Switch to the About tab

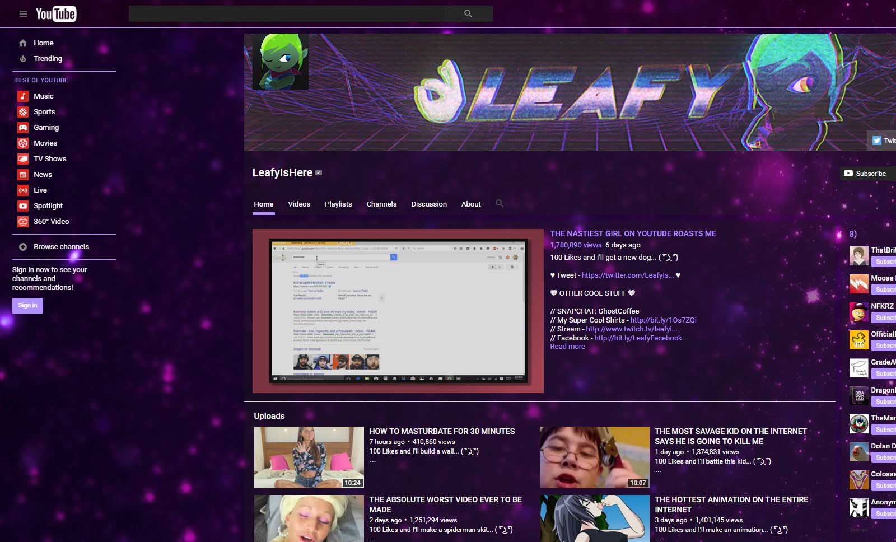pyautogui.click(x=471, y=204)
